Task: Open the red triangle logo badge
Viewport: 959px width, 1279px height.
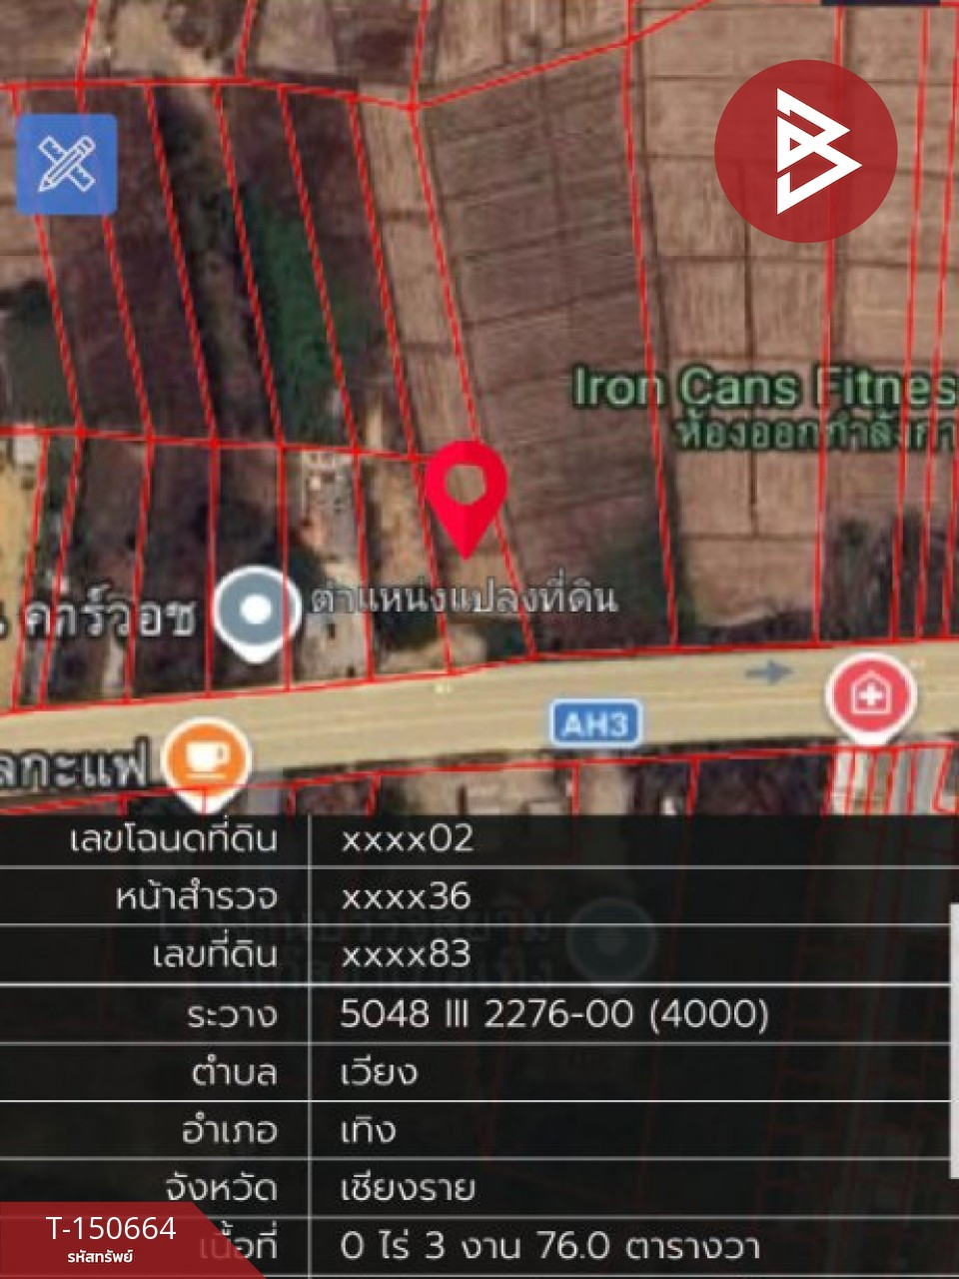Action: [x=805, y=150]
